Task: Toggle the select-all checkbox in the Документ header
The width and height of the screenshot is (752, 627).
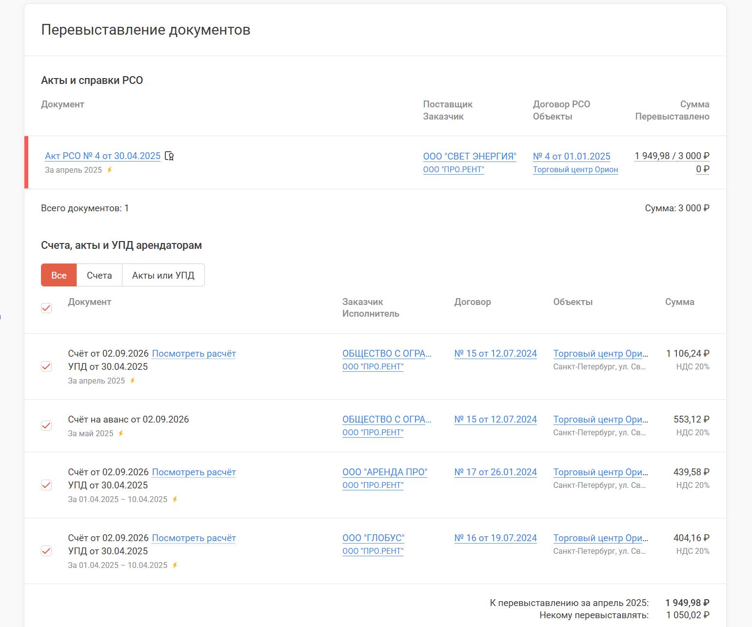Action: (46, 308)
